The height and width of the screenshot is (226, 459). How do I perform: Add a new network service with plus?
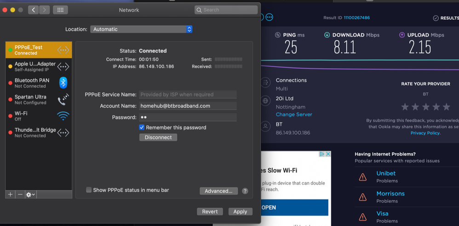pos(10,194)
